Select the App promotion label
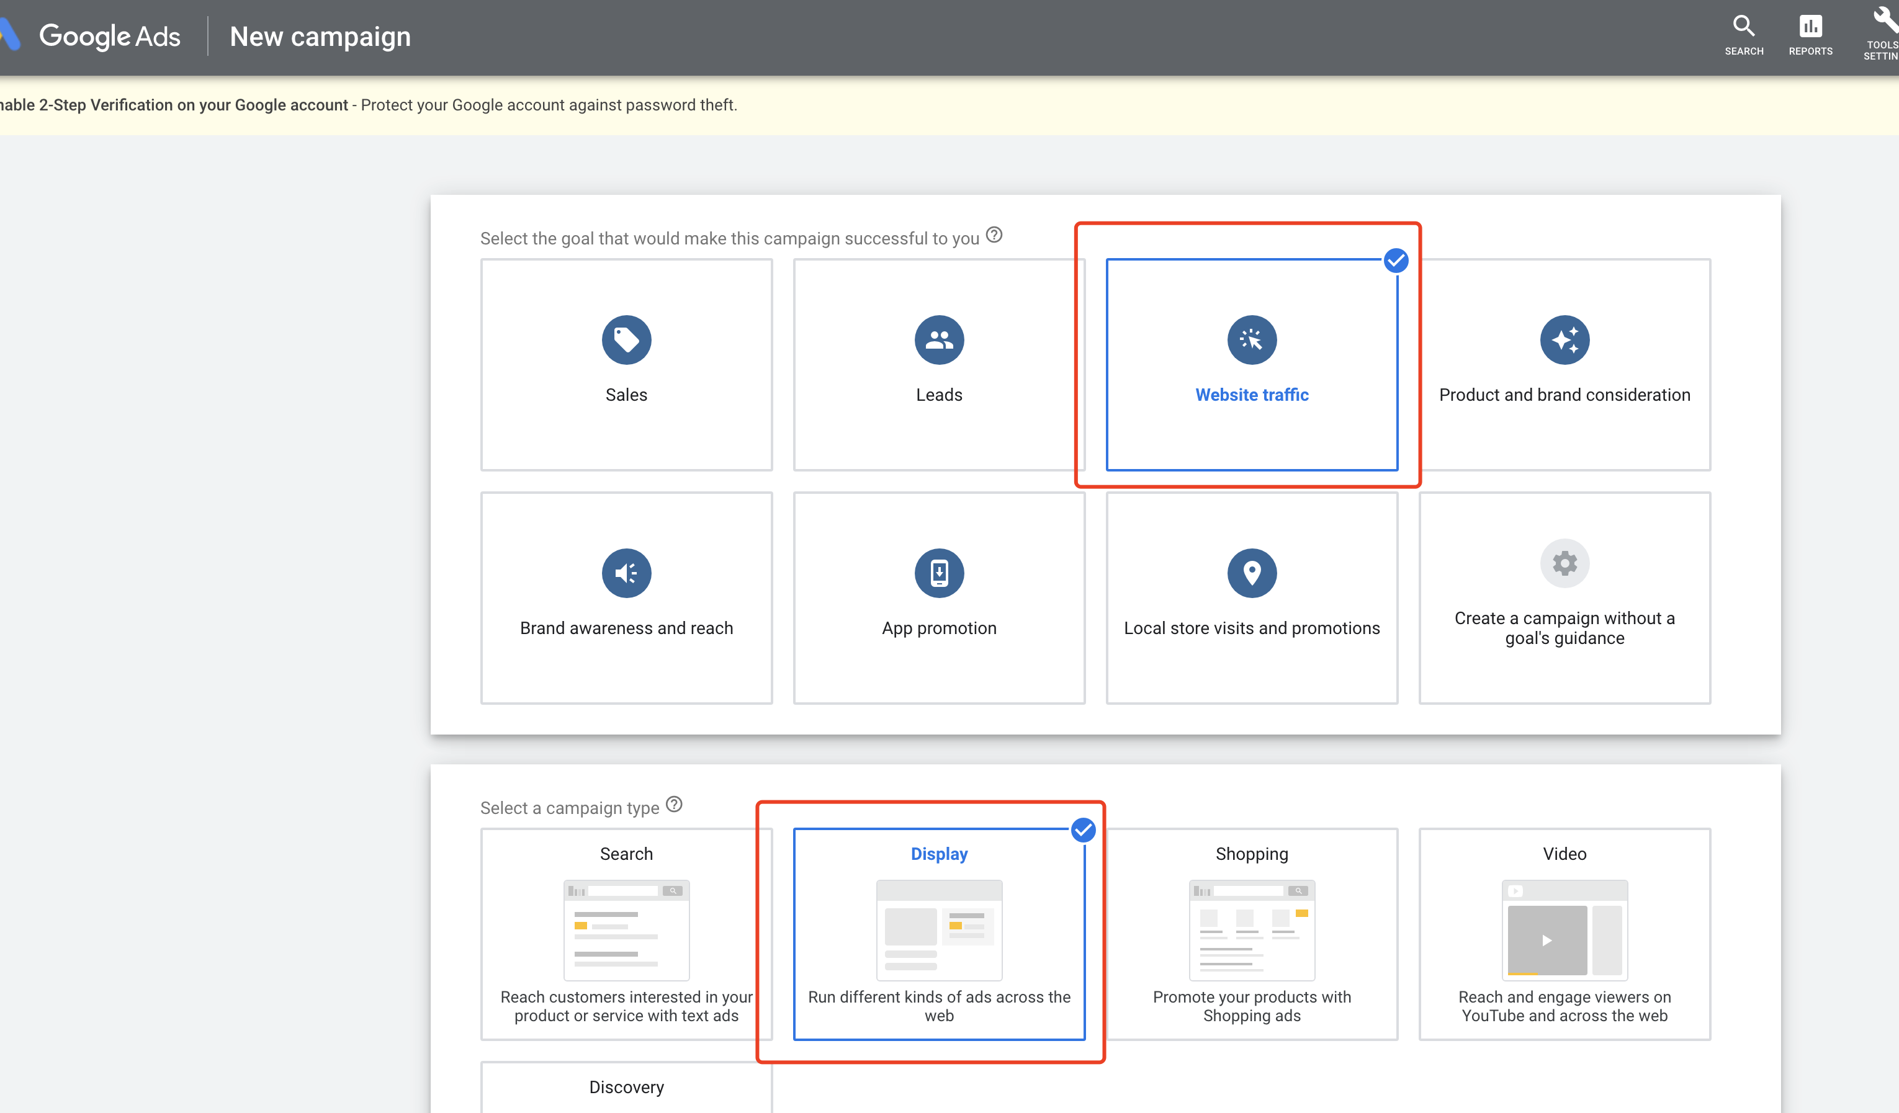 coord(939,628)
